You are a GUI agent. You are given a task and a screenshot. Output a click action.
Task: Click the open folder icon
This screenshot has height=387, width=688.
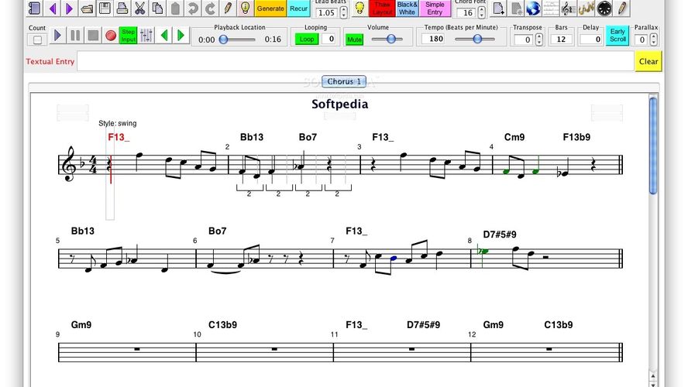[87, 9]
